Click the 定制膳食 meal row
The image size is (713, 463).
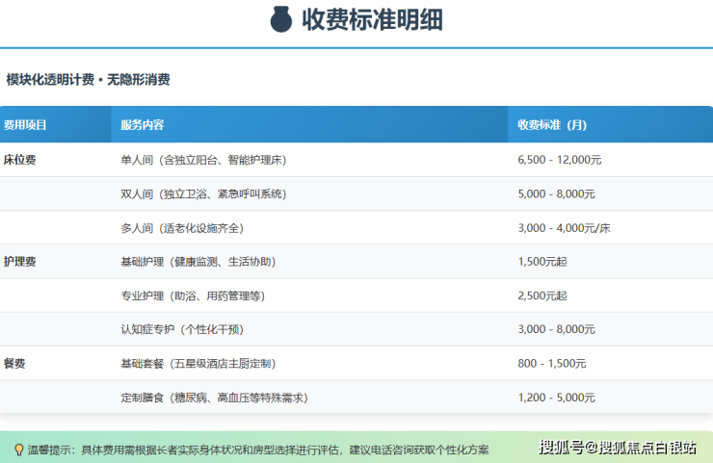tap(214, 398)
